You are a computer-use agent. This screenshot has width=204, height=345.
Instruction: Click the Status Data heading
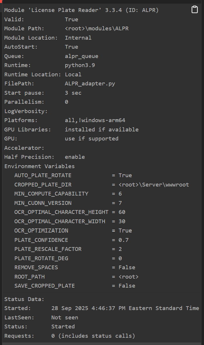[24, 299]
